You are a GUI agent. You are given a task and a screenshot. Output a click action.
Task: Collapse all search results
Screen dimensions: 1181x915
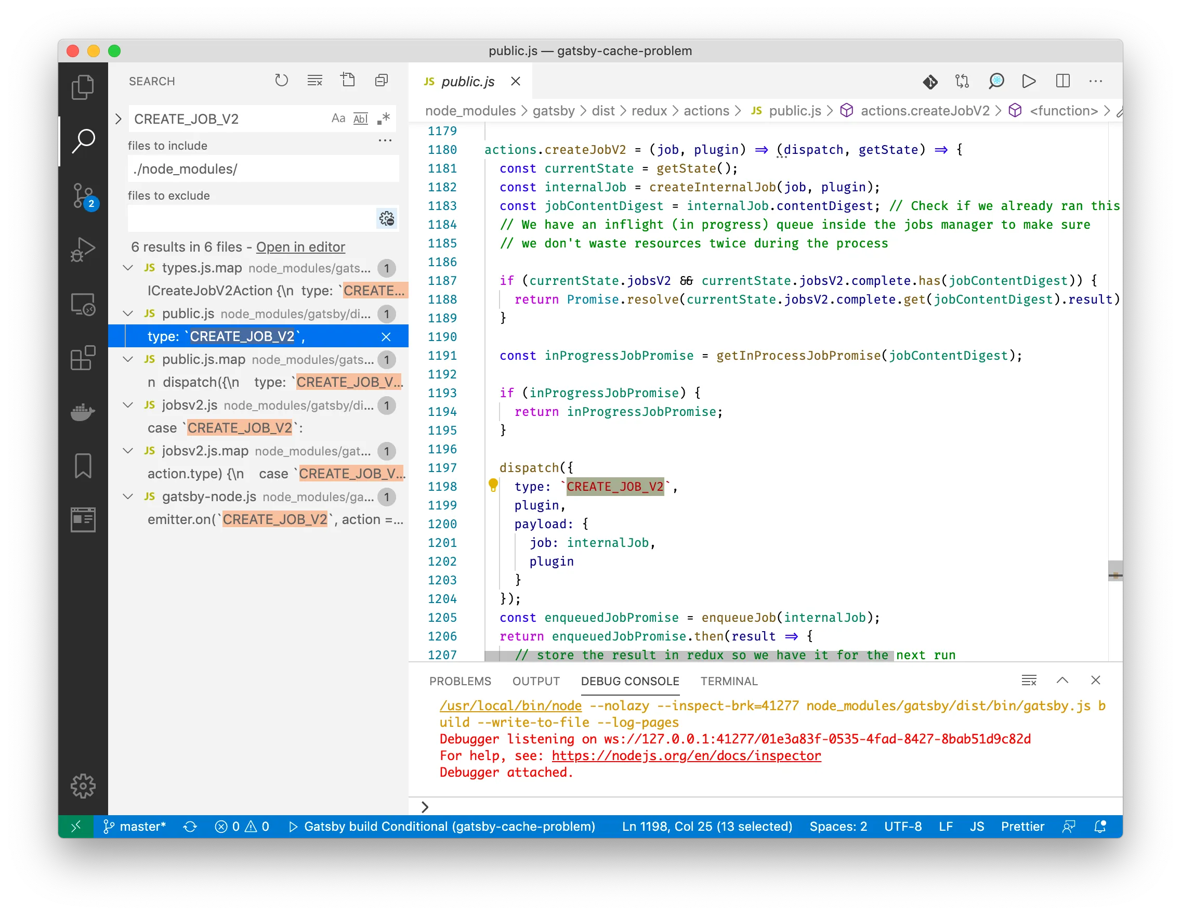pyautogui.click(x=381, y=81)
